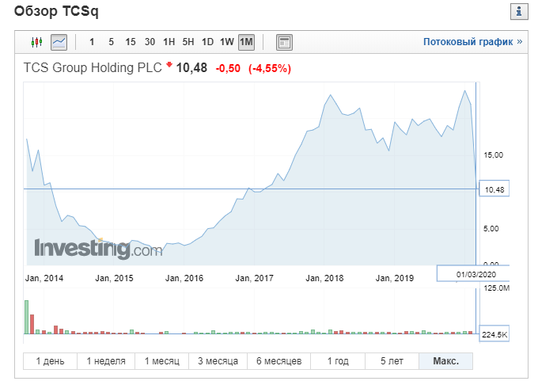The image size is (538, 381).
Task: Set interval to 15 minutes
Action: (x=131, y=42)
